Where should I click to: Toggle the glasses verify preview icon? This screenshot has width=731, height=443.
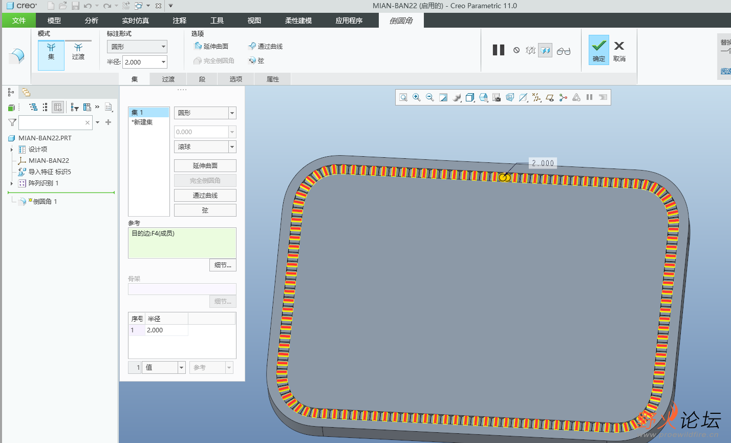click(x=564, y=51)
